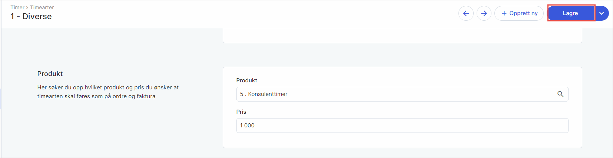Click the Produkt label above the lookup field
This screenshot has height=158, width=613.
(x=246, y=80)
